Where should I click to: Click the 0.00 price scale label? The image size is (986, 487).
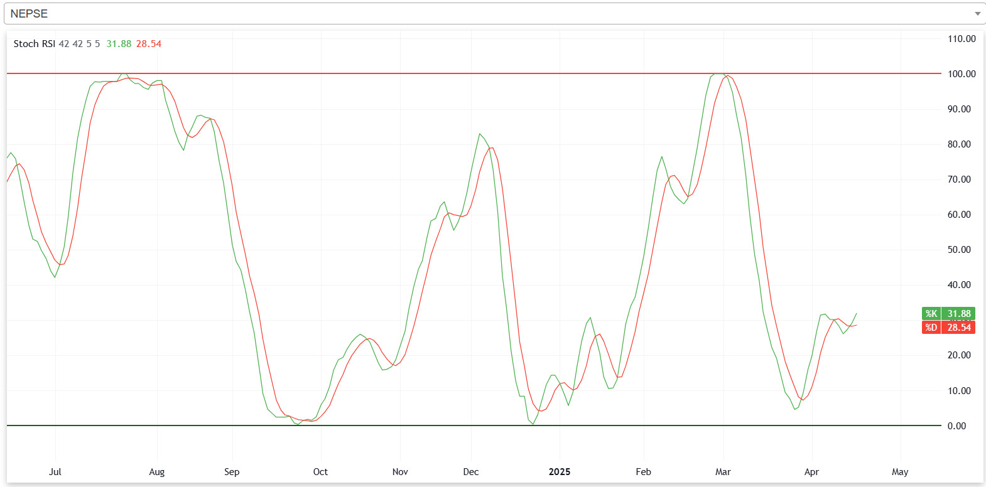click(956, 426)
